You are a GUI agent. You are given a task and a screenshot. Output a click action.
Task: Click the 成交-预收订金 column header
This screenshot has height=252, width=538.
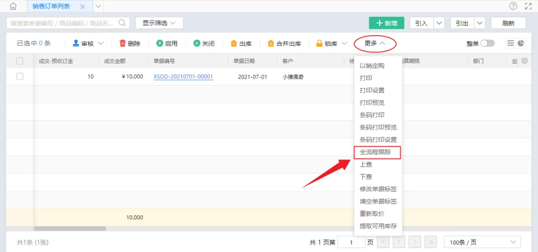click(x=56, y=61)
